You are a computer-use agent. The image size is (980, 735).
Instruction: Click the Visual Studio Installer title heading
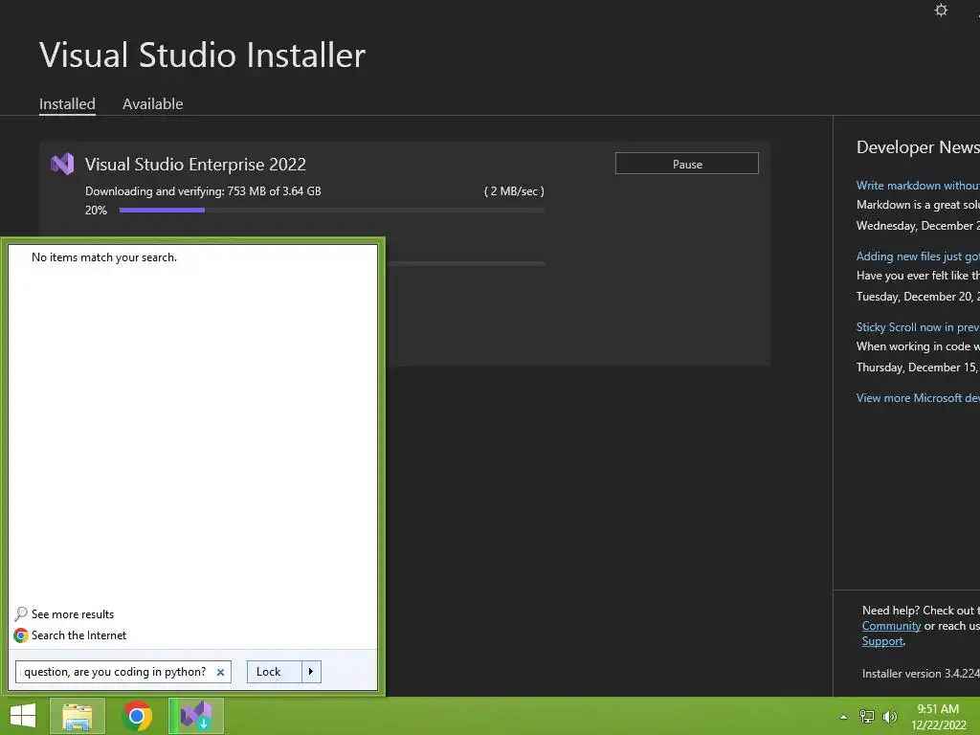point(203,55)
